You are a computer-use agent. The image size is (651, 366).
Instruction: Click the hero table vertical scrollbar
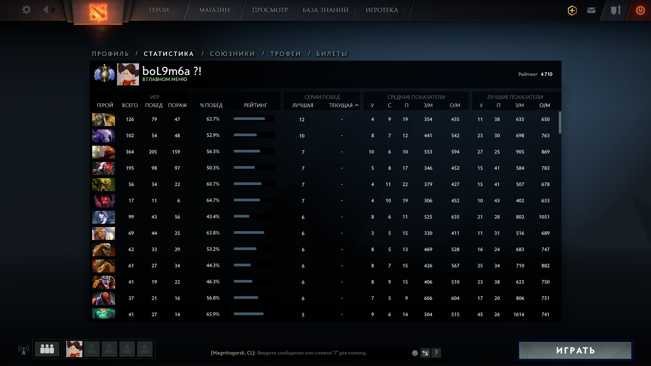[560, 123]
